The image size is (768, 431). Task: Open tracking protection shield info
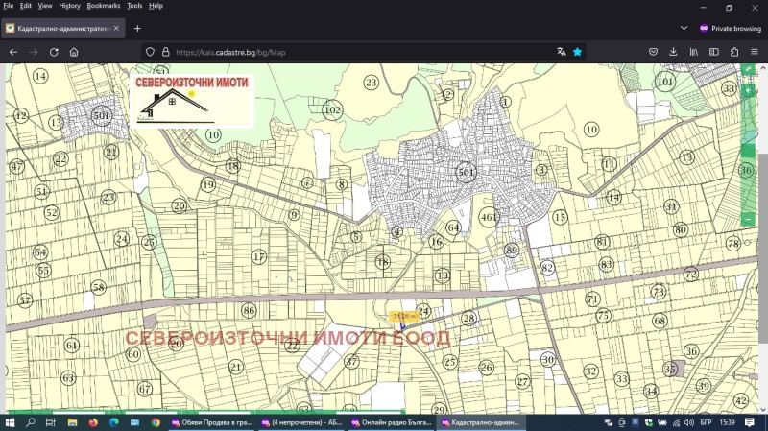click(151, 52)
